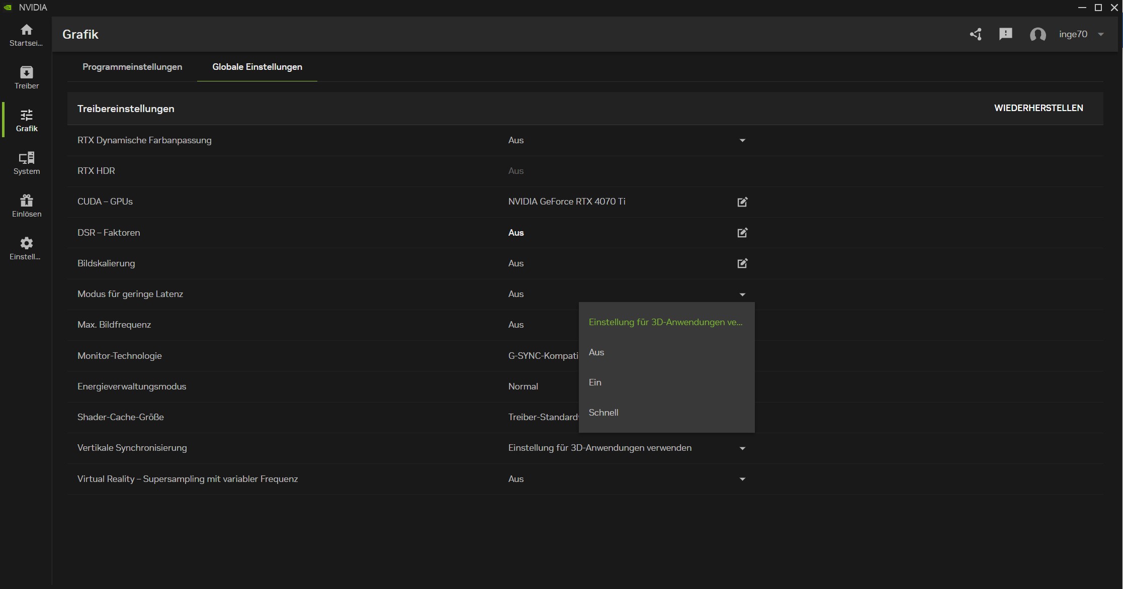Select the Treiber section in sidebar

coord(26,77)
